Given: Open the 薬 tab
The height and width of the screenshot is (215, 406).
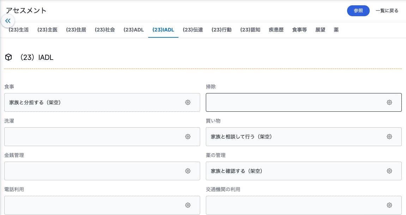Looking at the screenshot, I should pos(336,30).
